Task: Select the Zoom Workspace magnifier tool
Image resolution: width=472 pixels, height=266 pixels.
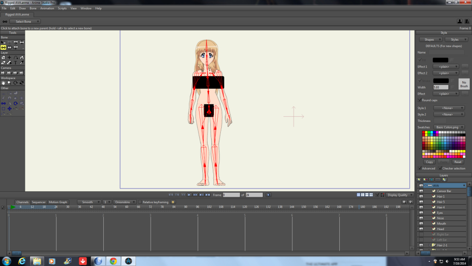Action: point(9,83)
